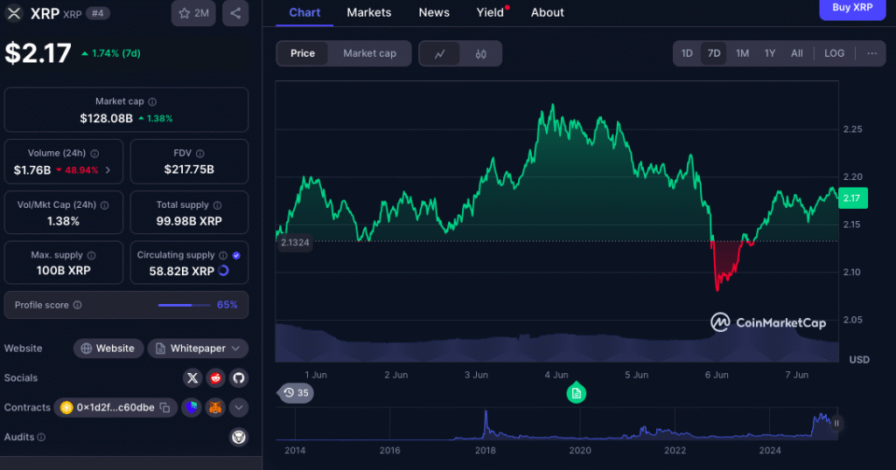Open the Chart tab
Viewport: 896px width, 470px height.
[x=304, y=12]
